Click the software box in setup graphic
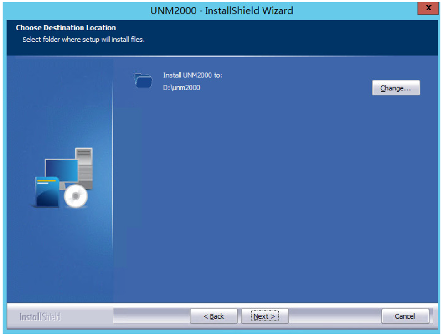 (x=47, y=192)
